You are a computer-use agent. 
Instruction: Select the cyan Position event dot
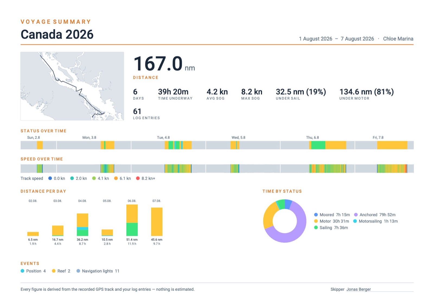[23, 271]
